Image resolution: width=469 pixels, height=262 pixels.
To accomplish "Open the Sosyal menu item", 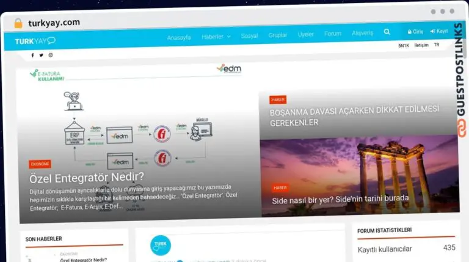I will (x=249, y=35).
